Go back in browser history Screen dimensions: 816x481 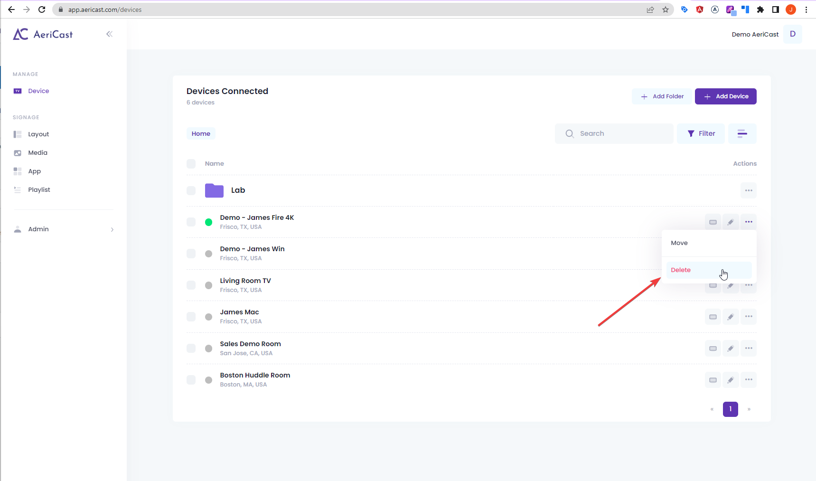coord(11,9)
